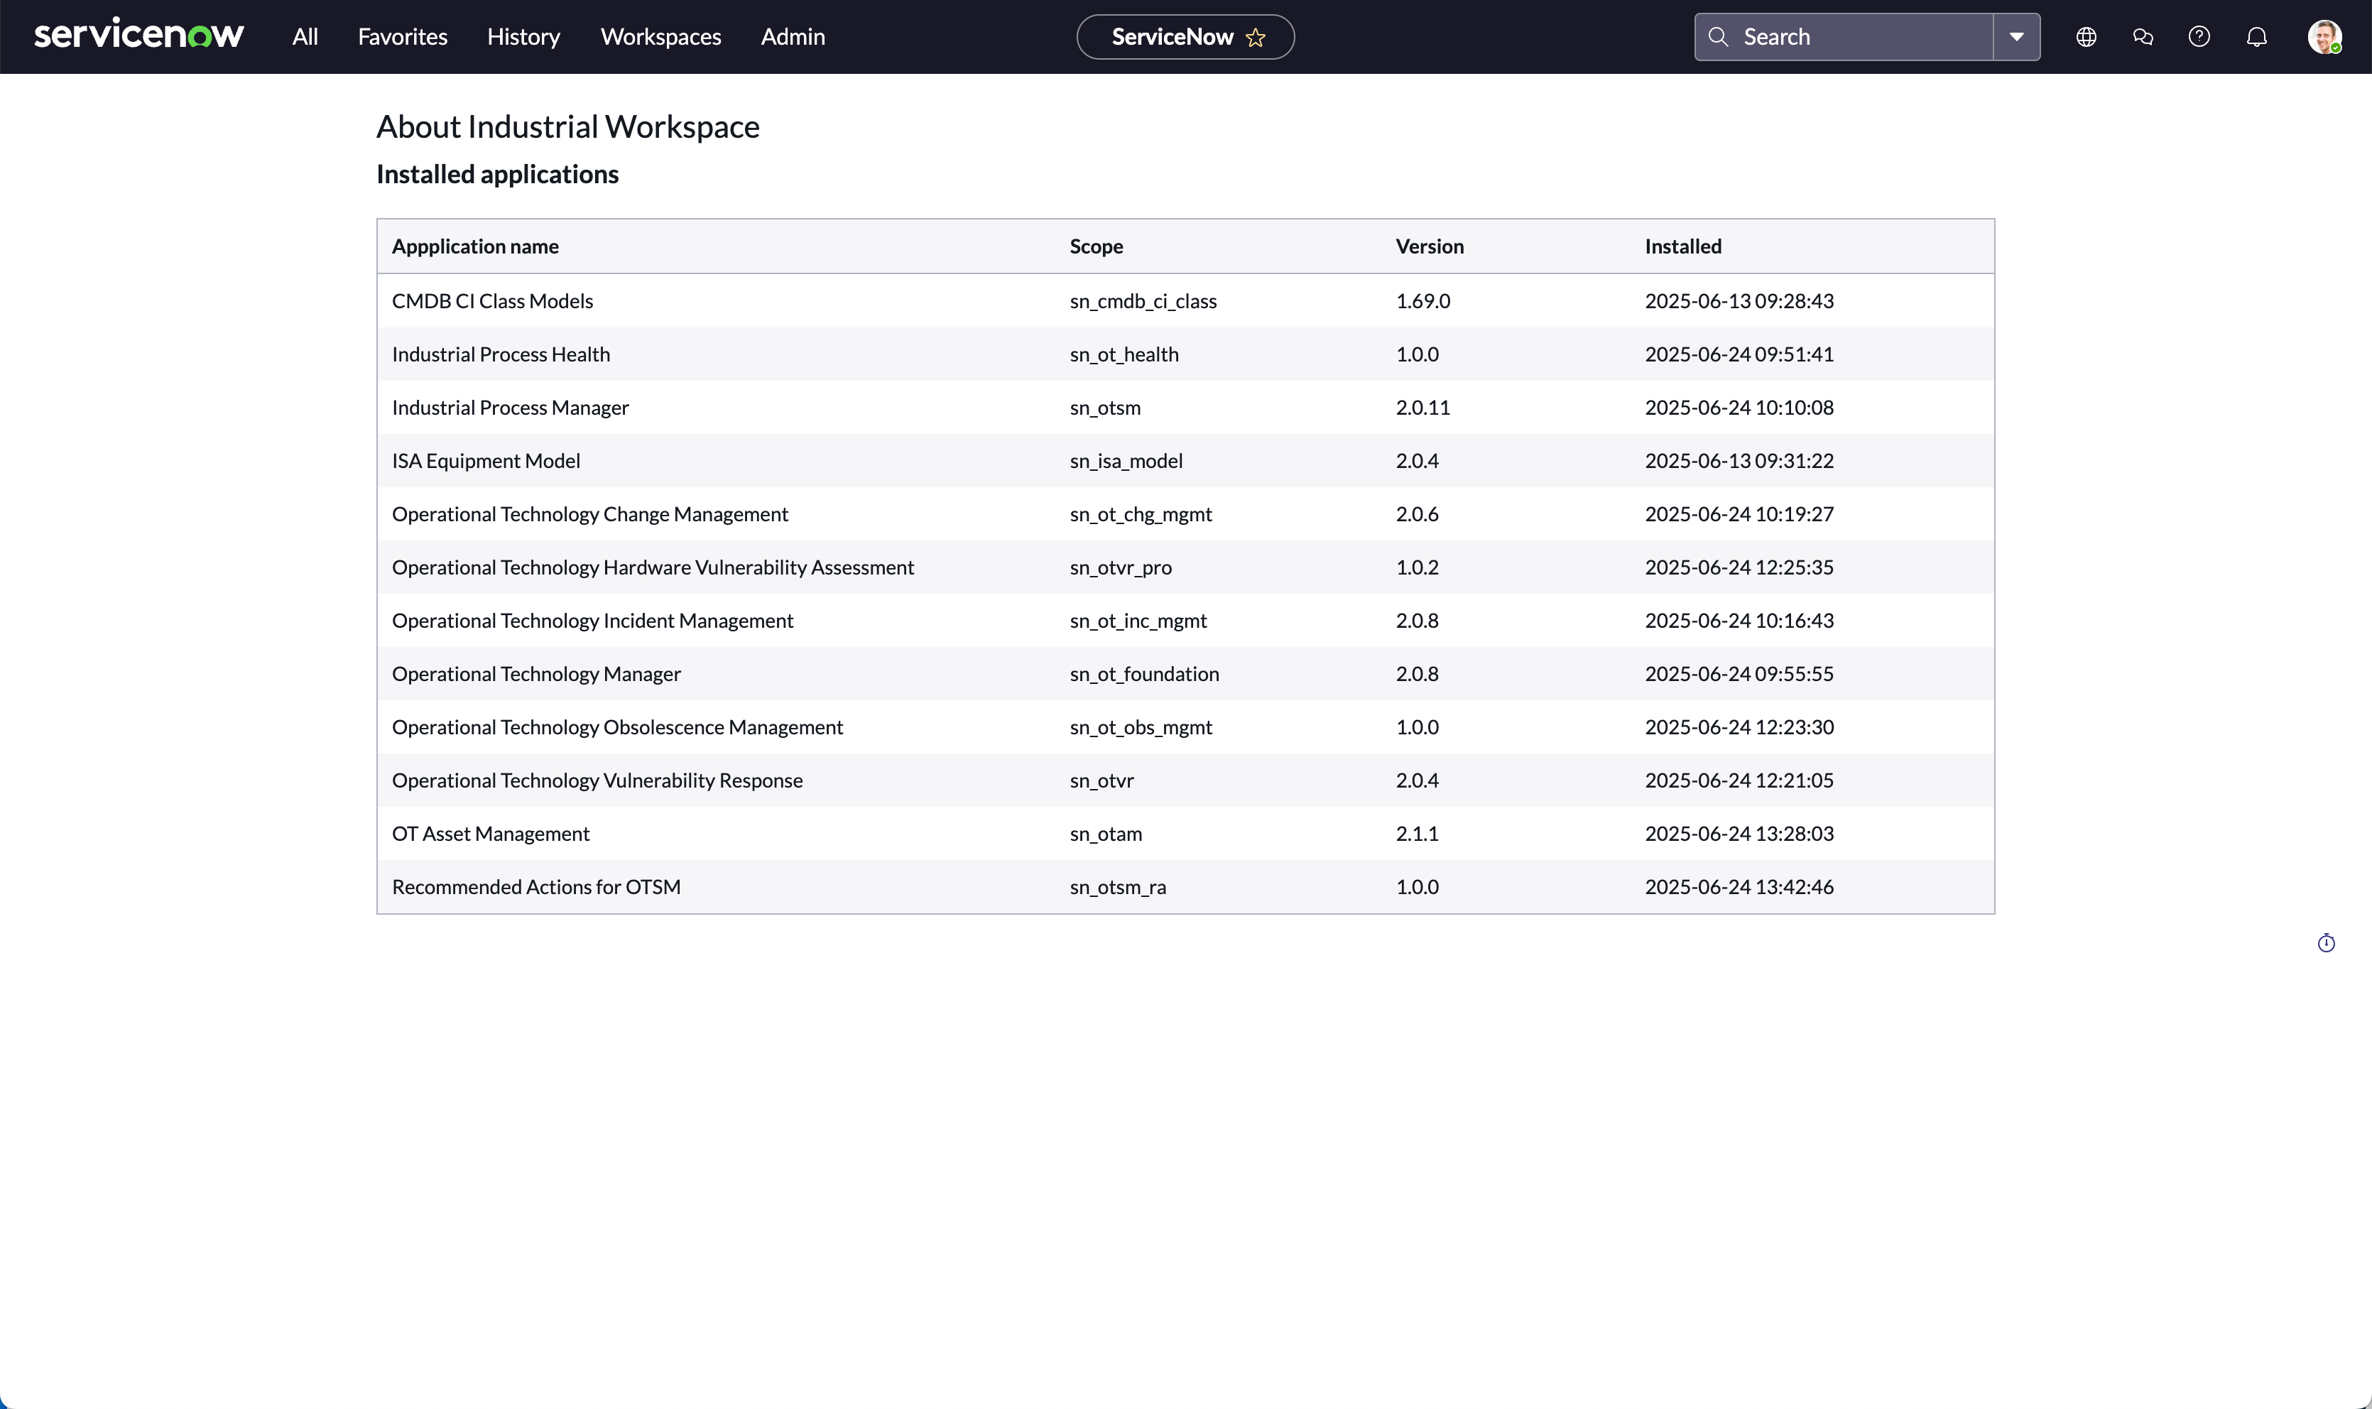The image size is (2372, 1409).
Task: Add ServiceNow page to favorites star
Action: pyautogui.click(x=1256, y=37)
